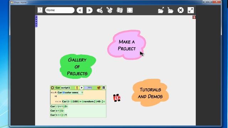
Task: Click the diagonal expand arrows icon
Action: [191, 10]
